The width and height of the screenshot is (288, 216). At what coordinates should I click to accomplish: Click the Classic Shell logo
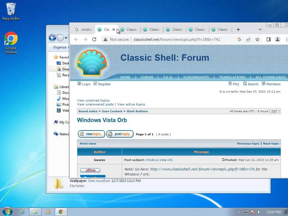(x=91, y=63)
